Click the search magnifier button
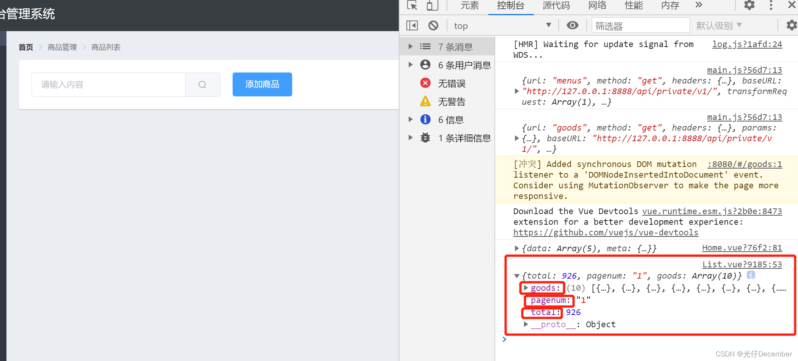This screenshot has width=798, height=361. pyautogui.click(x=203, y=84)
